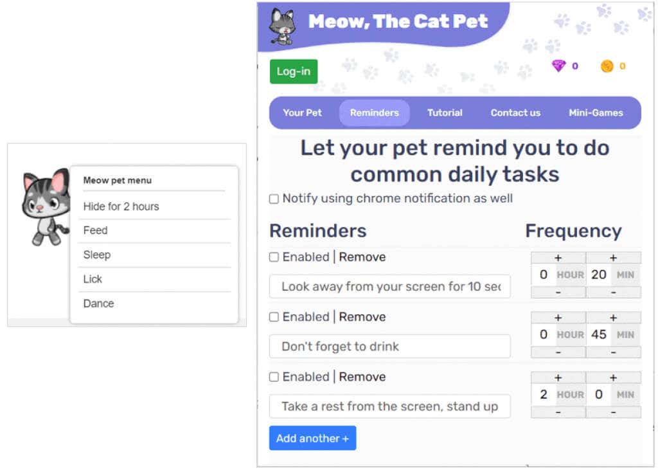The width and height of the screenshot is (658, 470).
Task: Enable the 'Take a rest' reminder
Action: pos(274,377)
